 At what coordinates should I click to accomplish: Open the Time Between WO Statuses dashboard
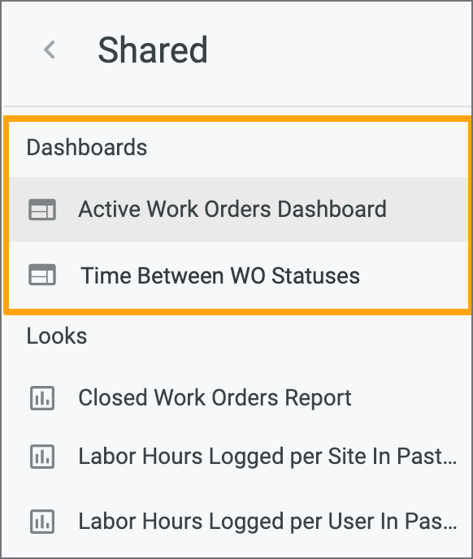[239, 275]
